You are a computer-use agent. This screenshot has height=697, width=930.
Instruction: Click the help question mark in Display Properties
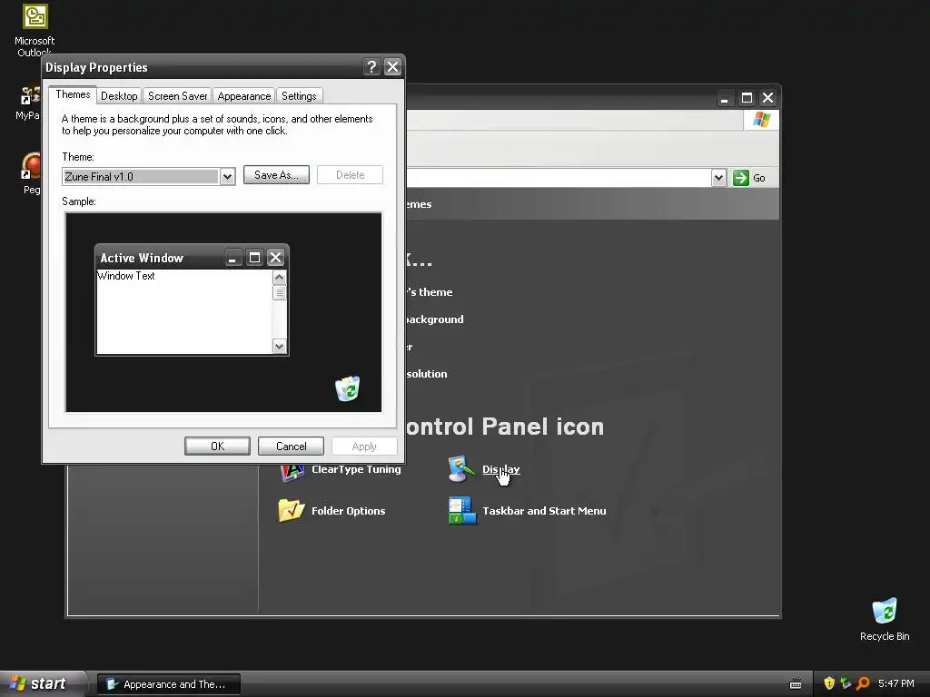pyautogui.click(x=371, y=67)
